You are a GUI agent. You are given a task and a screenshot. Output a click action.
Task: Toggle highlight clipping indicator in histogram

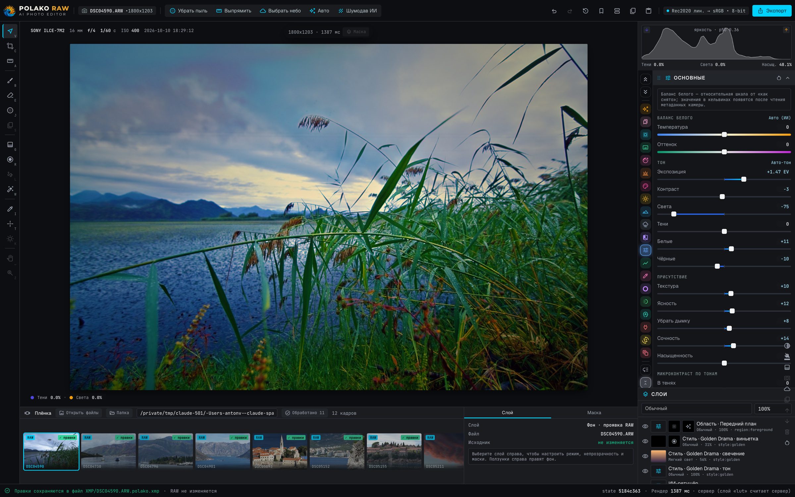coord(786,30)
